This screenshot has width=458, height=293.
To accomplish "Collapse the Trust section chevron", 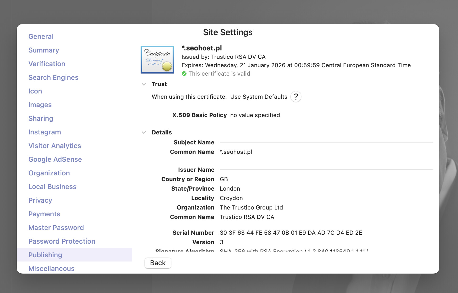I will coord(144,84).
